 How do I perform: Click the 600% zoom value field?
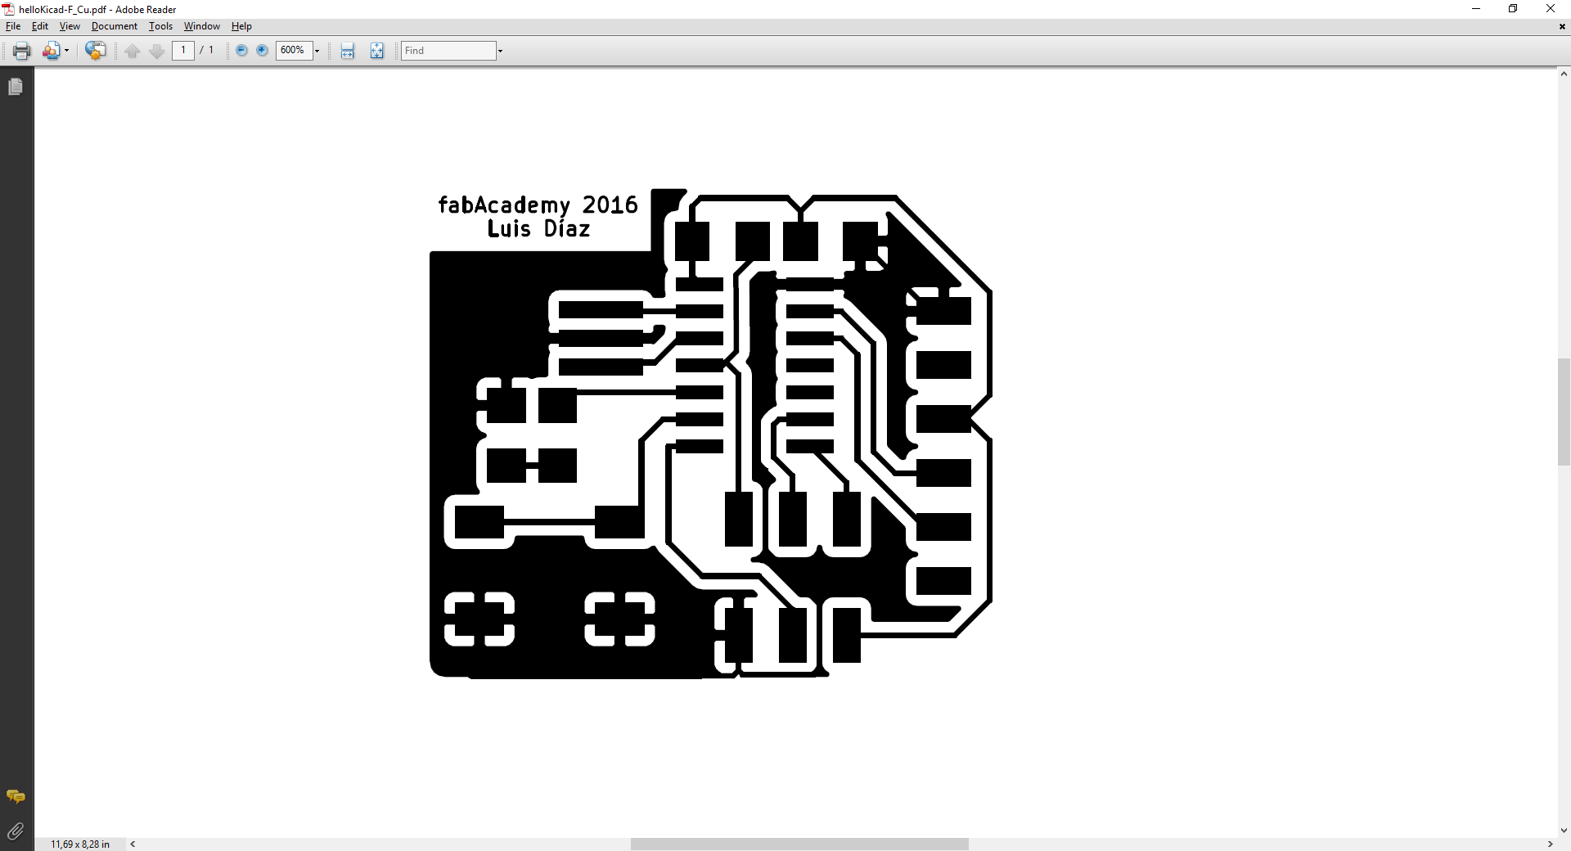click(x=294, y=51)
